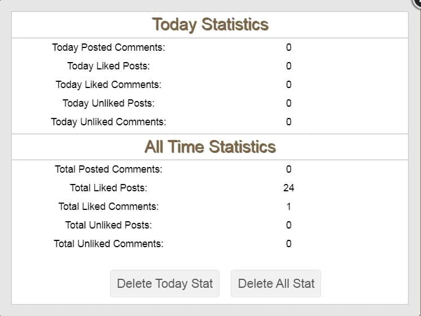Click the Delete All Stat button
The image size is (421, 316).
point(276,283)
